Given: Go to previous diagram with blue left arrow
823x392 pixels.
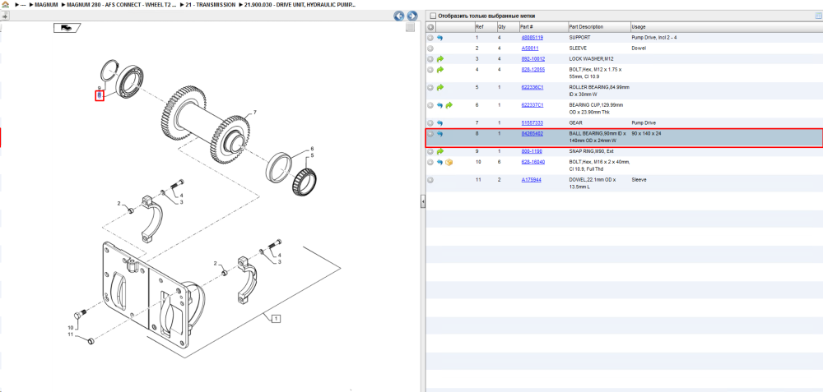Looking at the screenshot, I should (x=399, y=16).
